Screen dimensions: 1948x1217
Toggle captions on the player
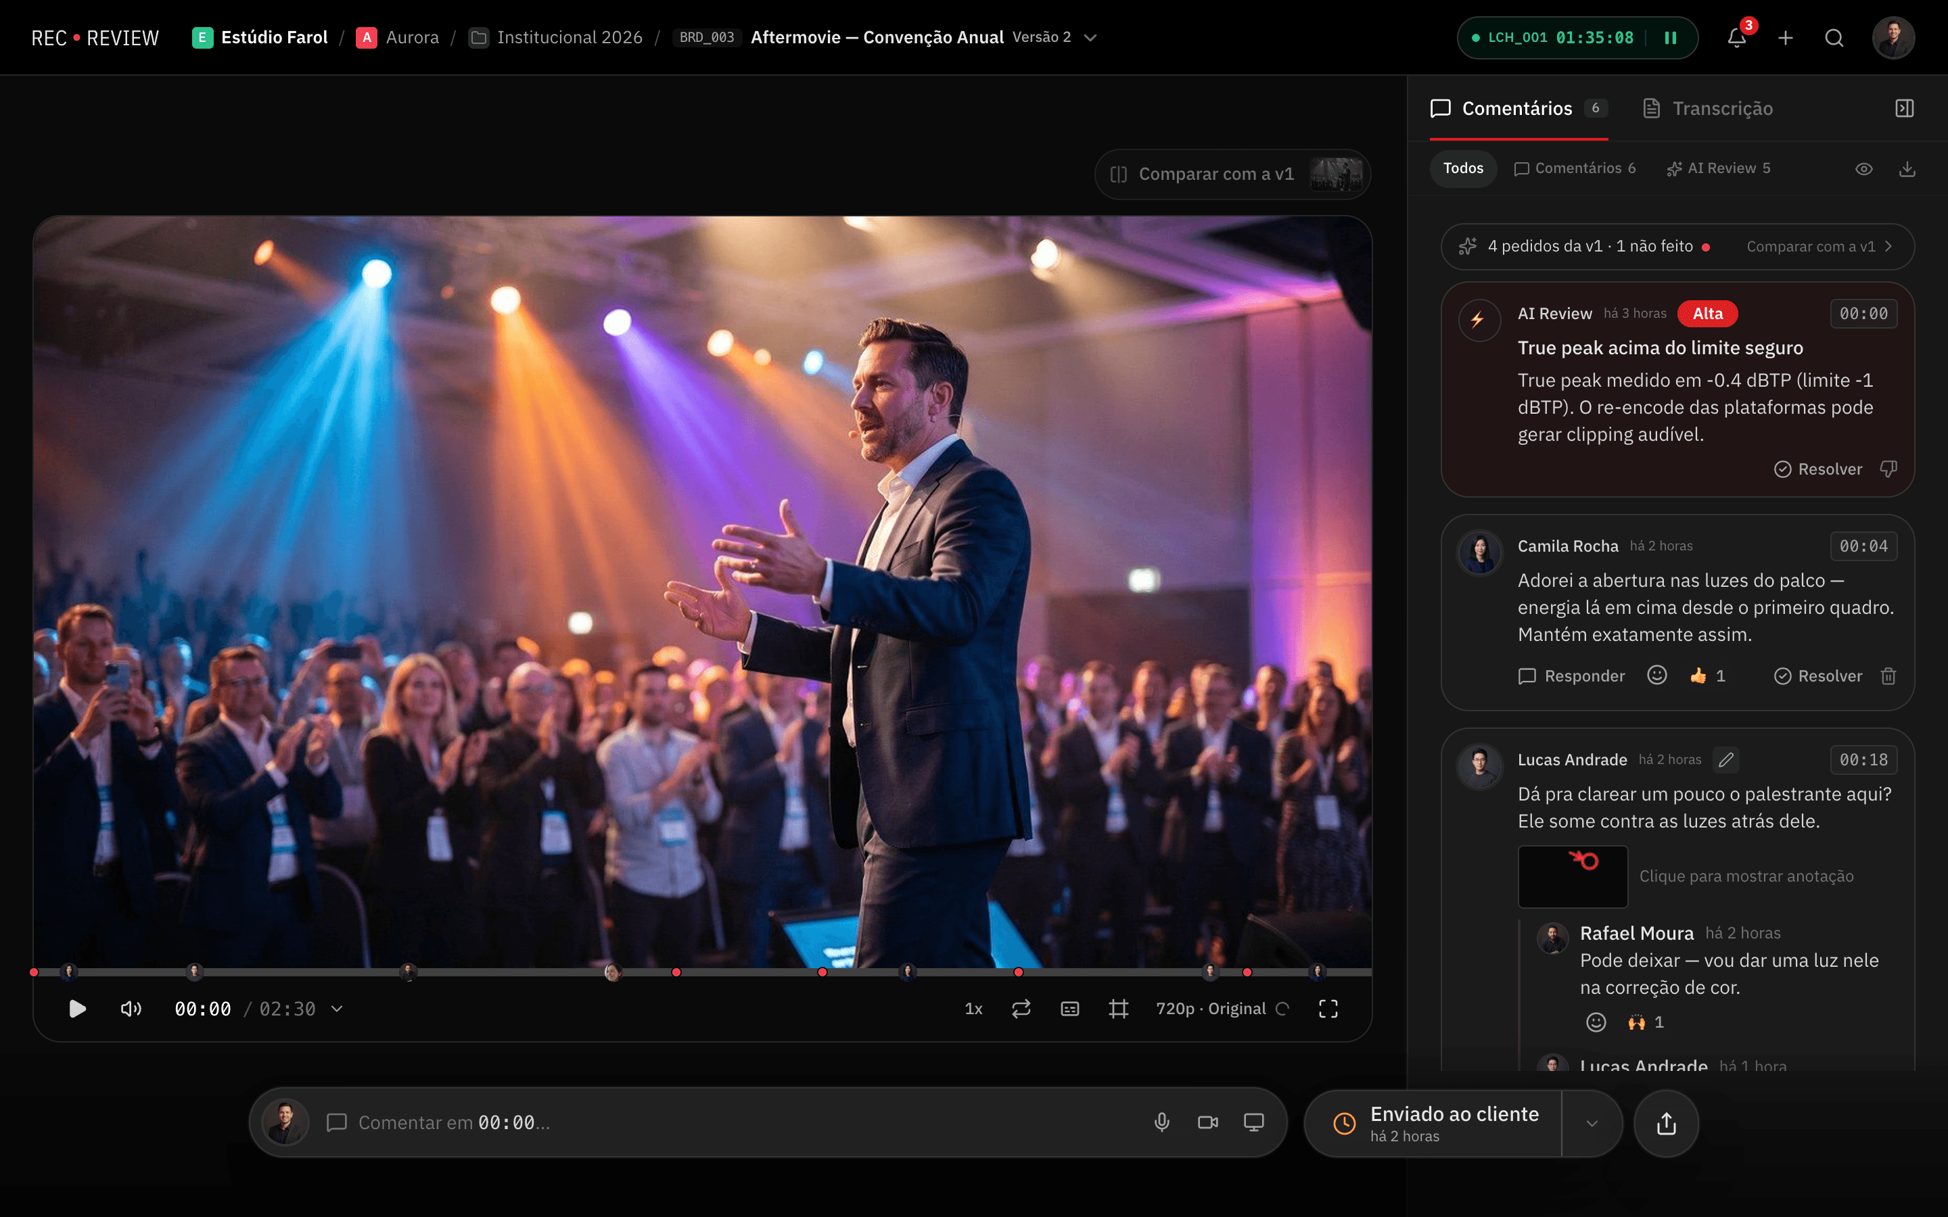(x=1070, y=1009)
